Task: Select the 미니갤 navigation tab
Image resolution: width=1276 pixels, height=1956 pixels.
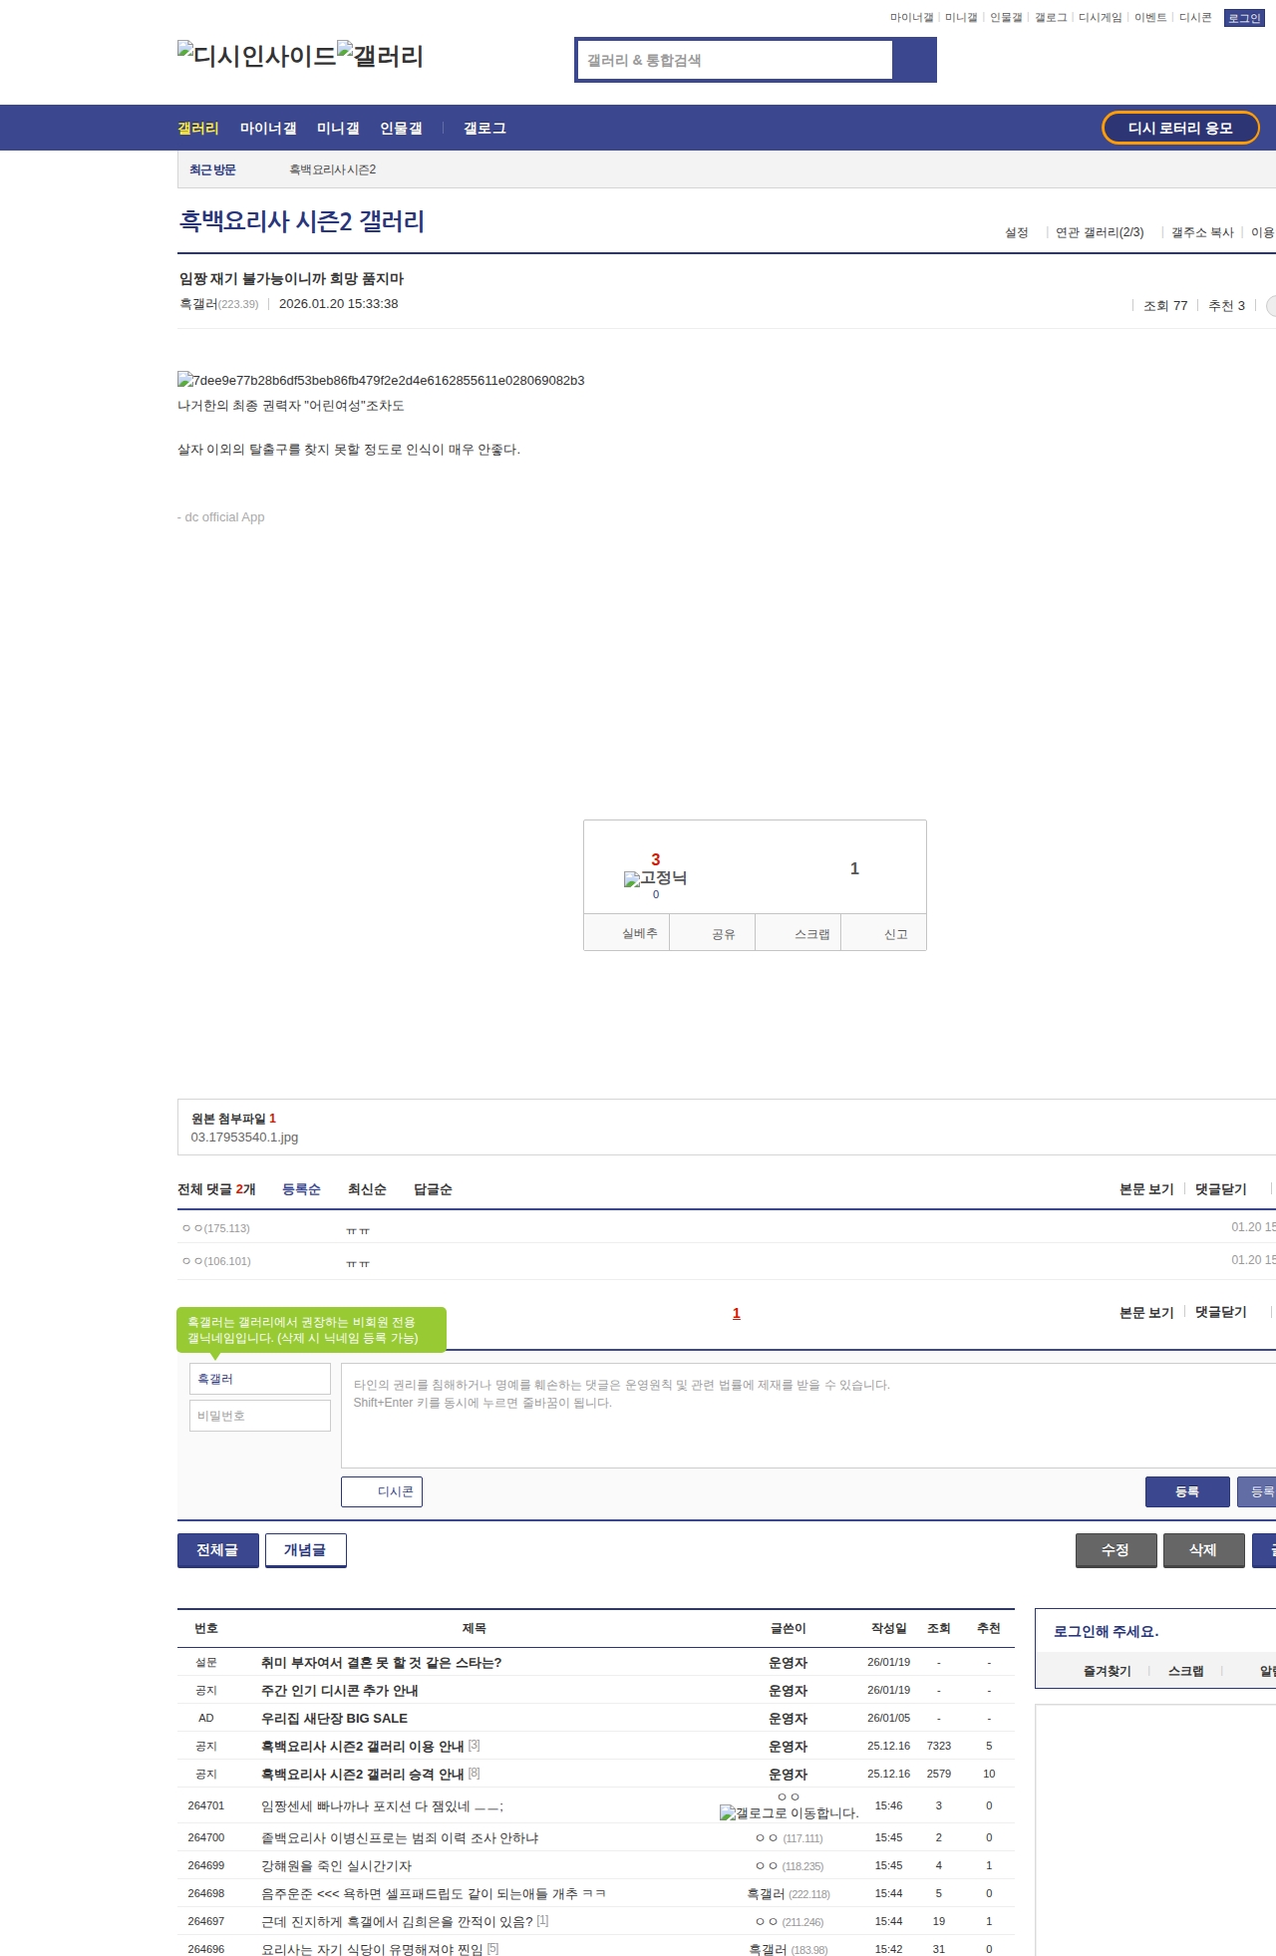Action: click(x=338, y=128)
